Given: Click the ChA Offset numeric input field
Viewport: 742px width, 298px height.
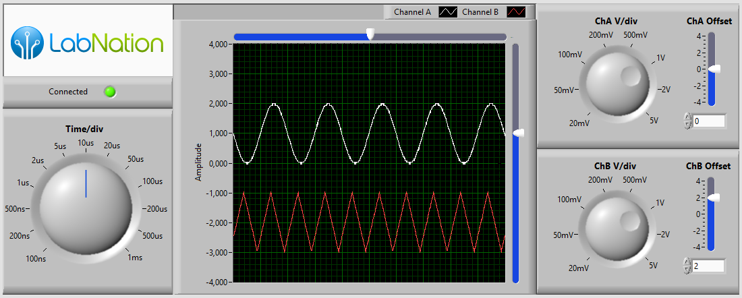Looking at the screenshot, I should [x=709, y=121].
